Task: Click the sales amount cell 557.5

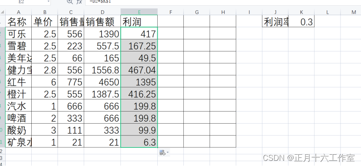Action: [x=103, y=45]
